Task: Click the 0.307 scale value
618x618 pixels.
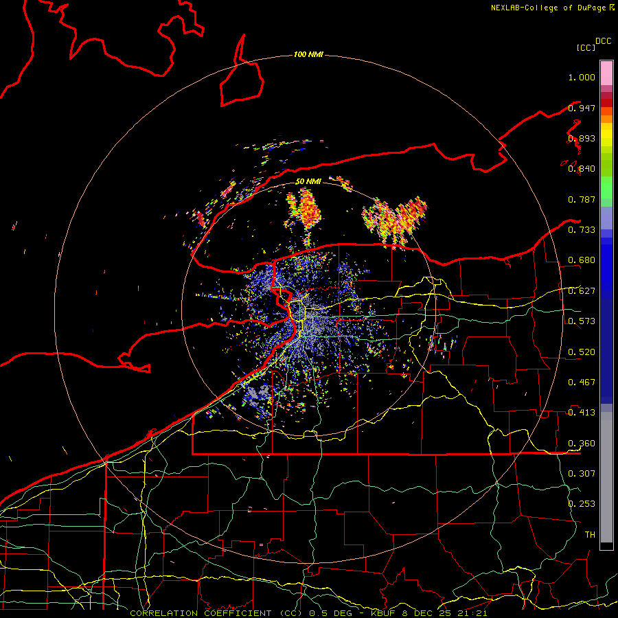Action: tap(582, 473)
